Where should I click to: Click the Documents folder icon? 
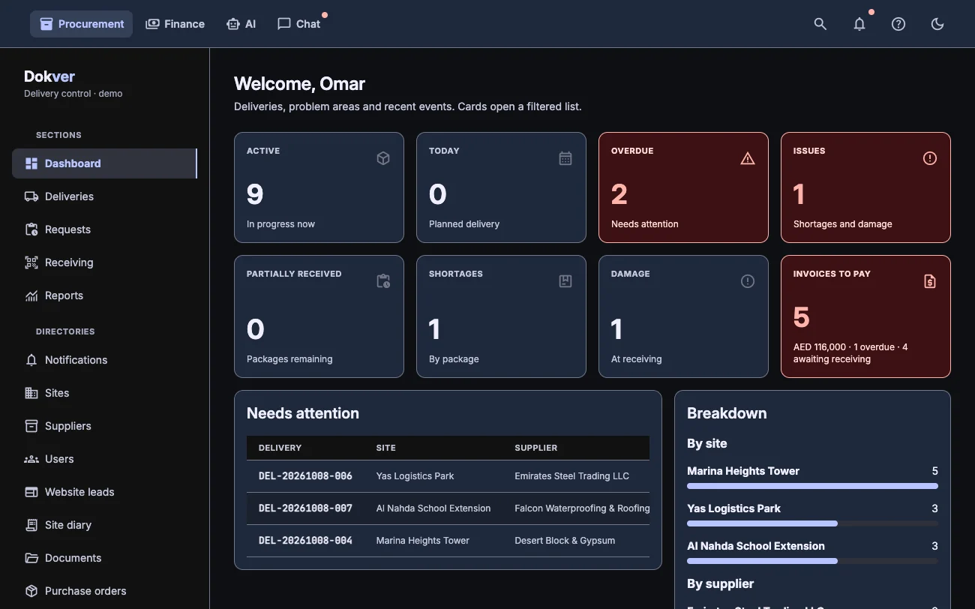coord(31,558)
